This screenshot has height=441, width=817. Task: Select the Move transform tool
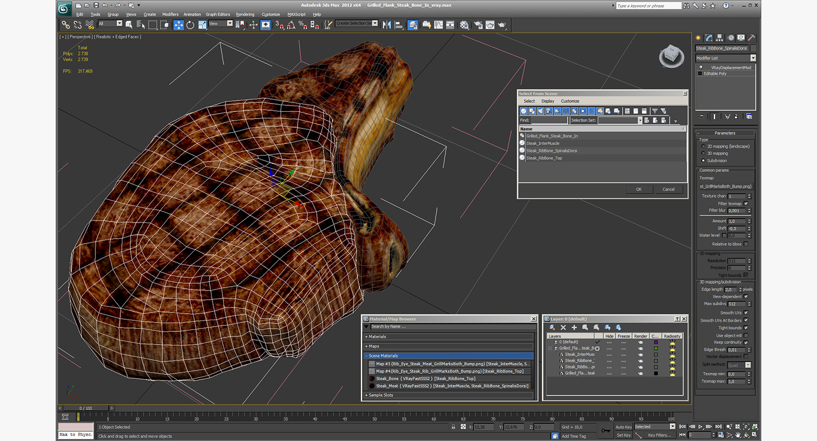[x=178, y=25]
